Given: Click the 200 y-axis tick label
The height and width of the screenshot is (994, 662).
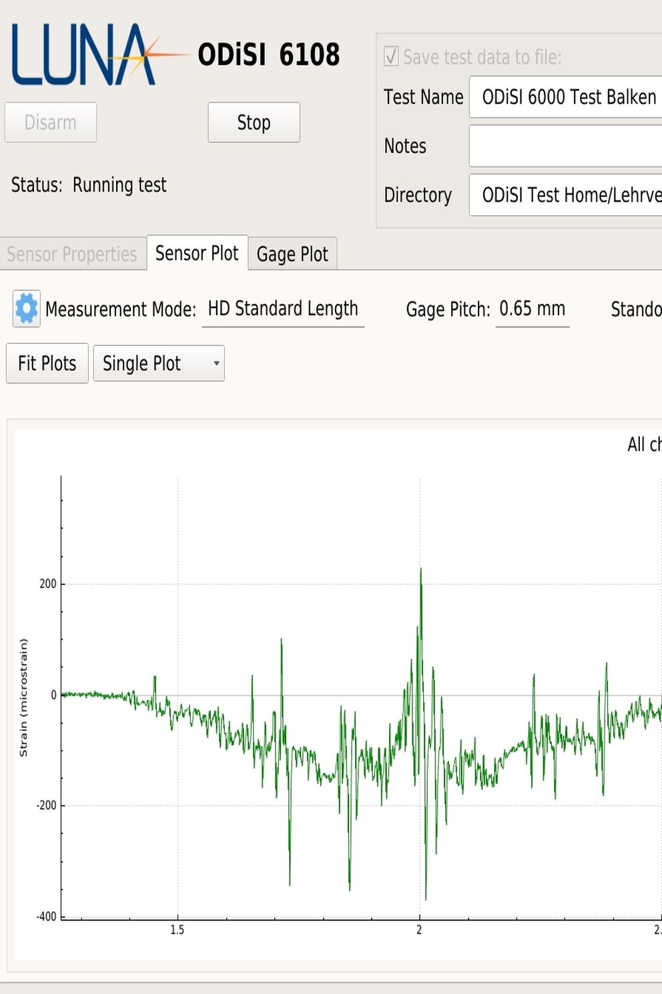Looking at the screenshot, I should point(48,584).
